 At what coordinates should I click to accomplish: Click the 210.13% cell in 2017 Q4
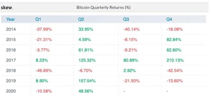(175, 60)
